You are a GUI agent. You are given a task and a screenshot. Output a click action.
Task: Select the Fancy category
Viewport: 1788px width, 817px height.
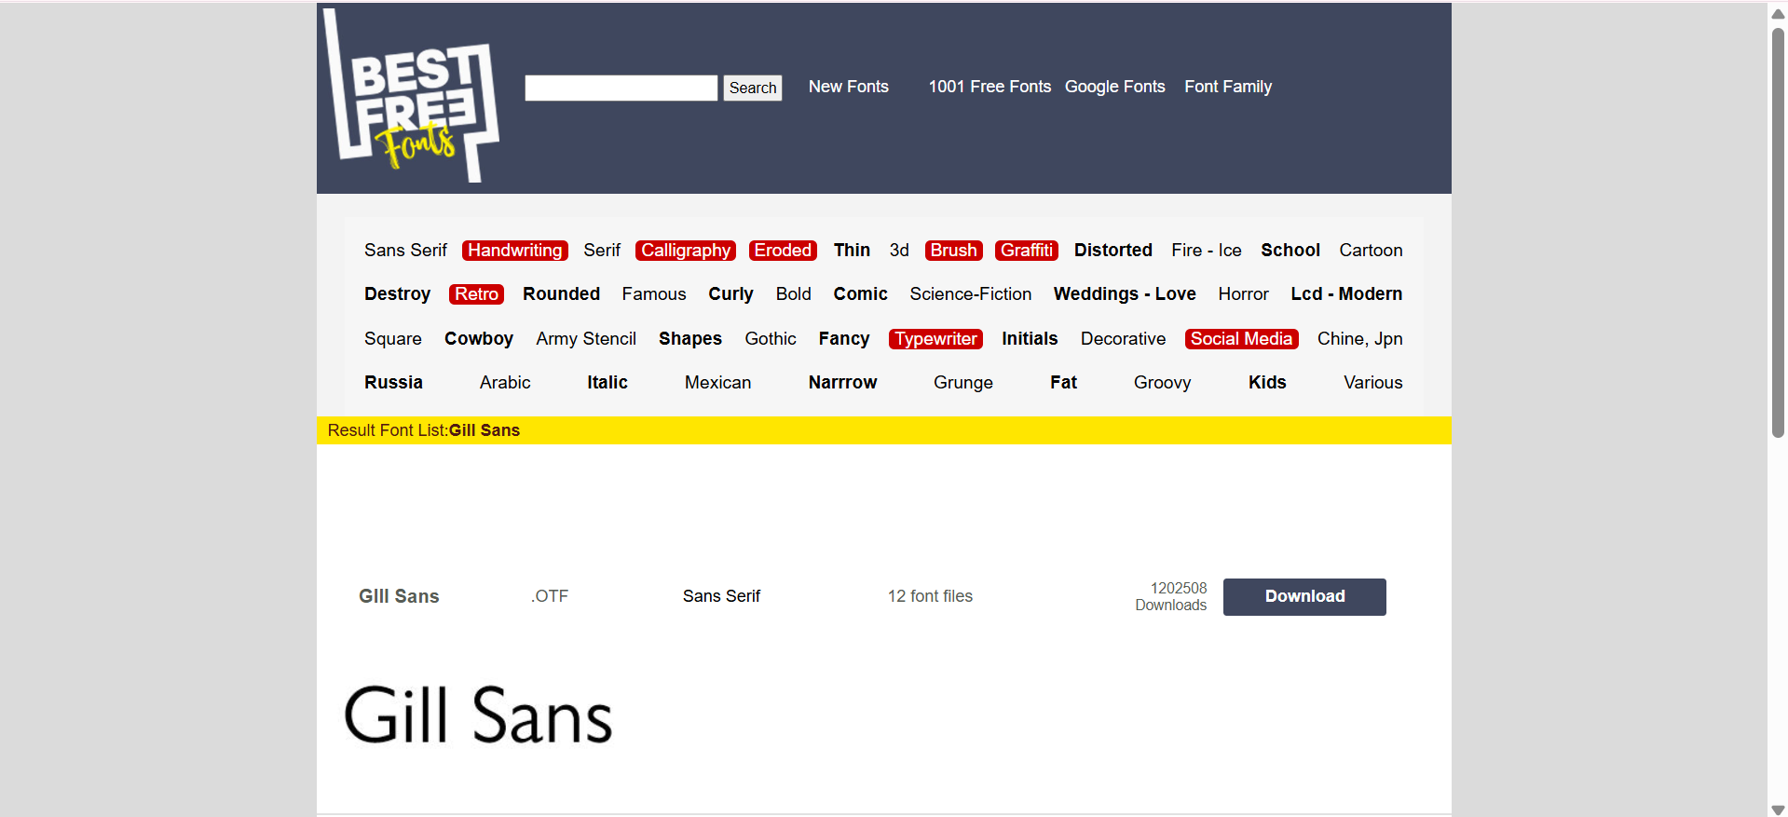844,339
